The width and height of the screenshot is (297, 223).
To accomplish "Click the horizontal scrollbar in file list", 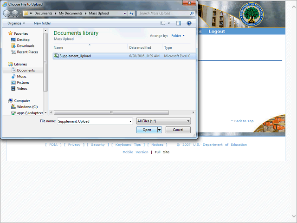I will [x=111, y=112].
